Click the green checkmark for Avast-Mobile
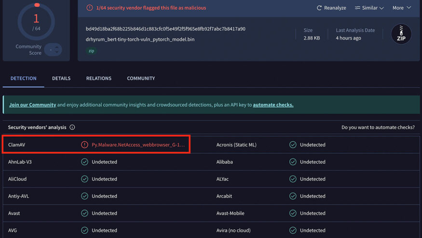Screen dimensions: 422x238 [293, 213]
